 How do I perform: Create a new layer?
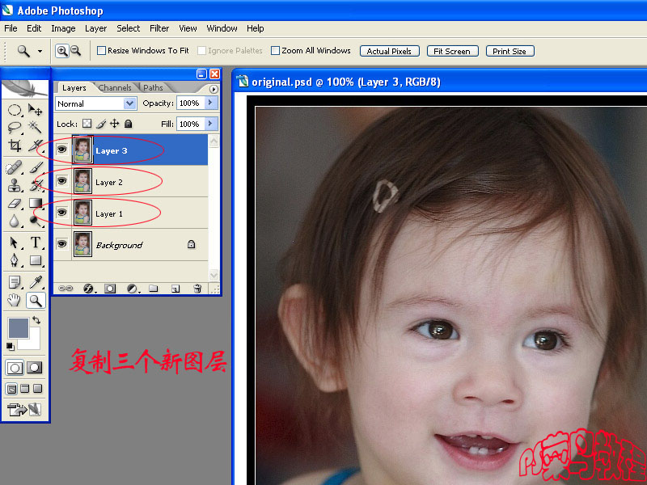pos(175,289)
